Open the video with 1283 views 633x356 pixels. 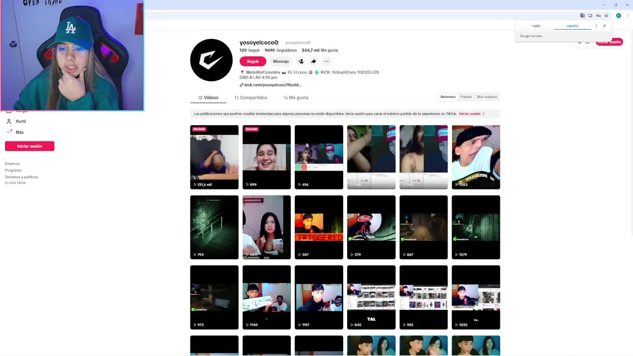tap(476, 157)
